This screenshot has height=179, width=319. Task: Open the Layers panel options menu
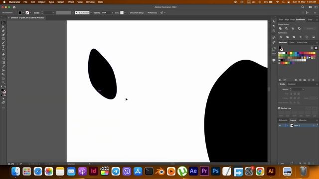pyautogui.click(x=317, y=120)
